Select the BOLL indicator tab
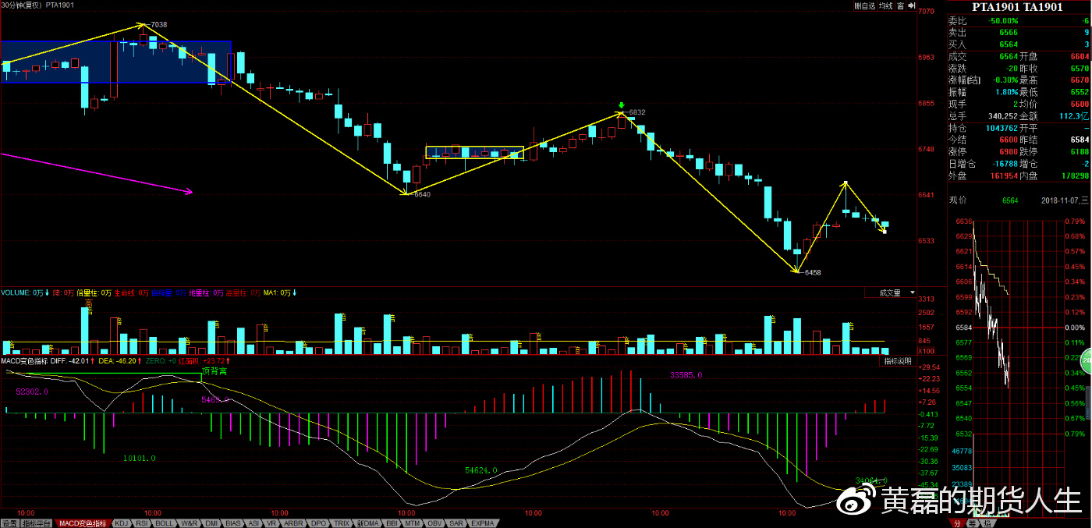The height and width of the screenshot is (528, 1092). (165, 523)
